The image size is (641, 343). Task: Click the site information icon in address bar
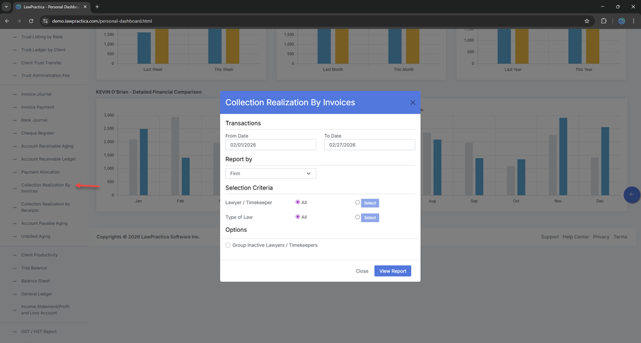tap(45, 21)
